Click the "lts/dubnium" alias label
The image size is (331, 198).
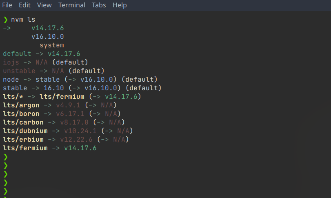point(25,131)
